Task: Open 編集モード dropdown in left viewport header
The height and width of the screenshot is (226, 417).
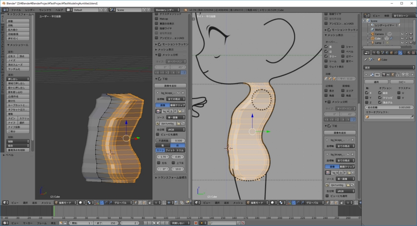Action: (x=65, y=203)
